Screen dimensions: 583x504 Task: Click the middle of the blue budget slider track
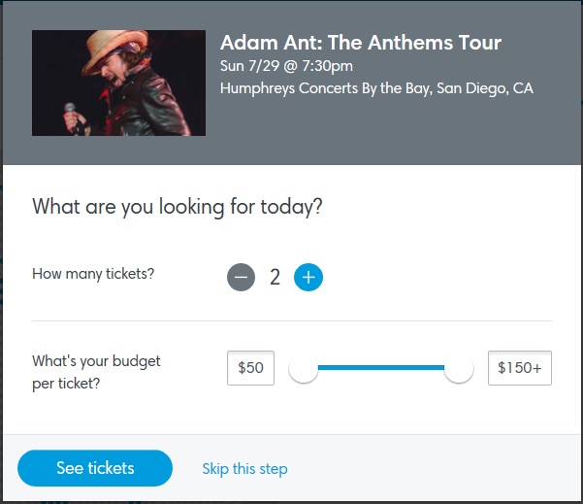[381, 368]
